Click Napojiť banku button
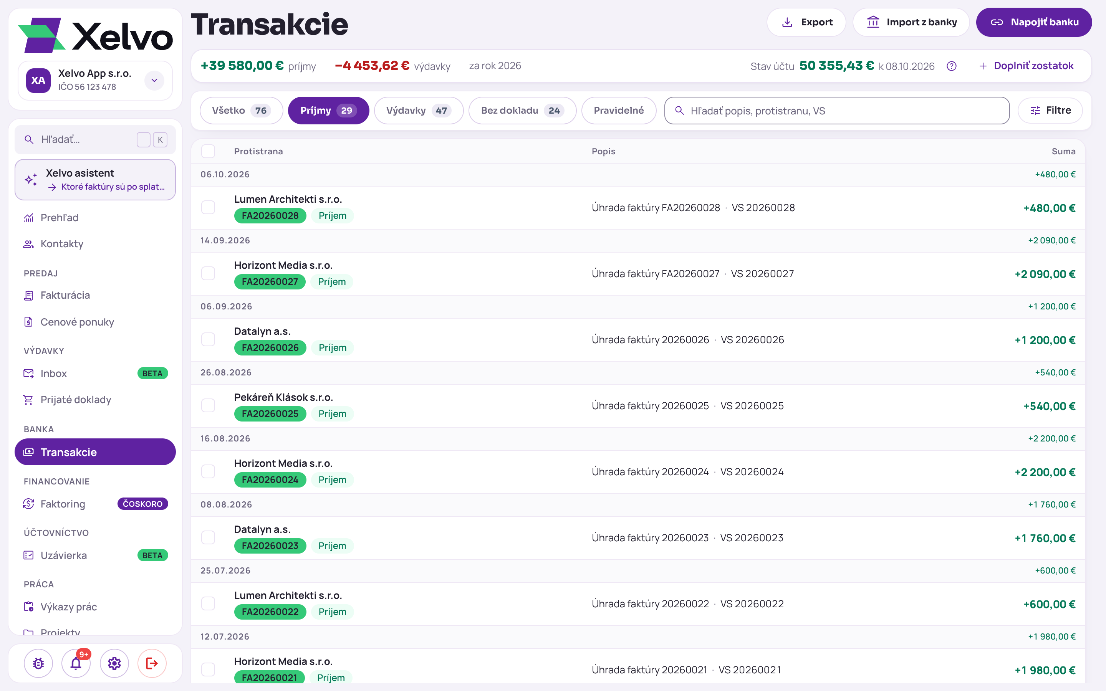 1034,22
